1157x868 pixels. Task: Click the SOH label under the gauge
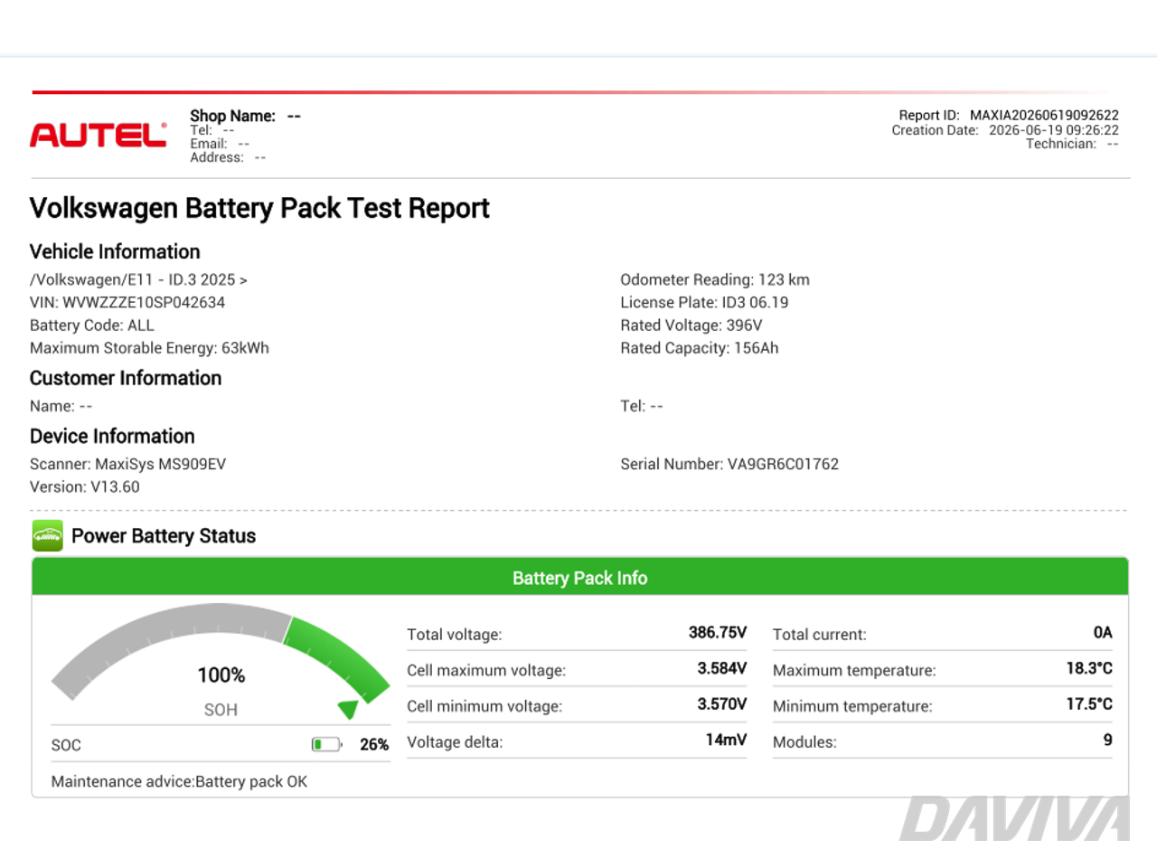click(x=221, y=710)
